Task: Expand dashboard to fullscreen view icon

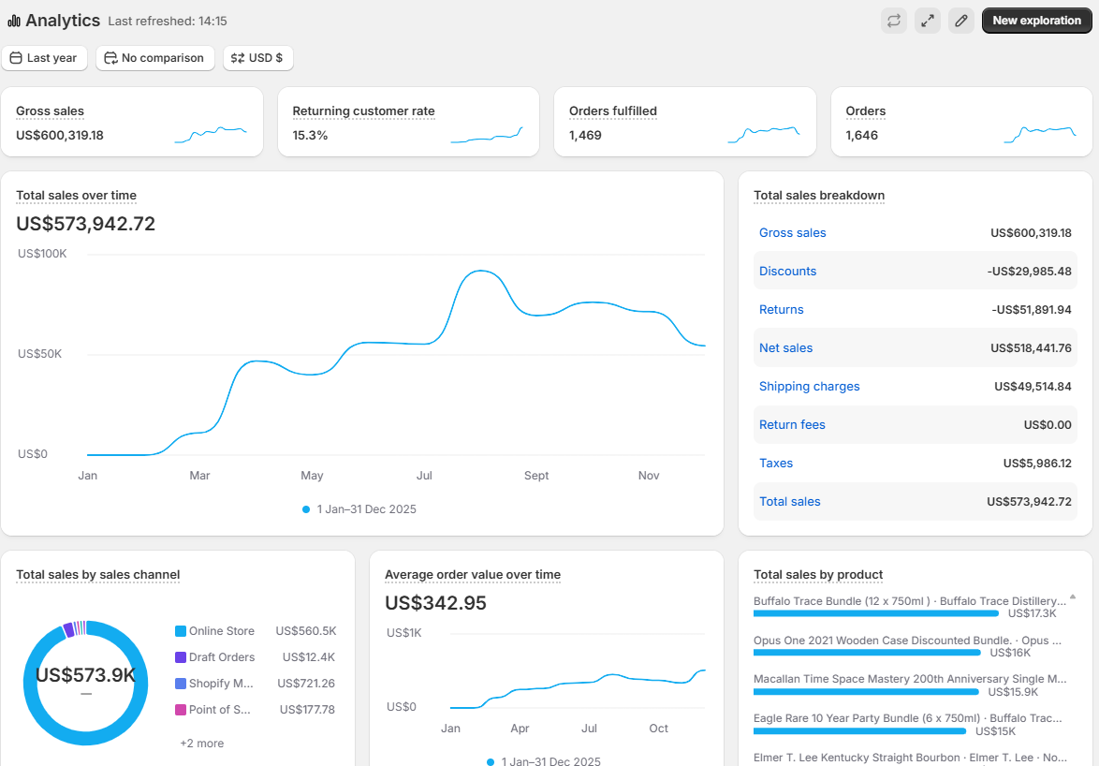Action: click(x=928, y=21)
